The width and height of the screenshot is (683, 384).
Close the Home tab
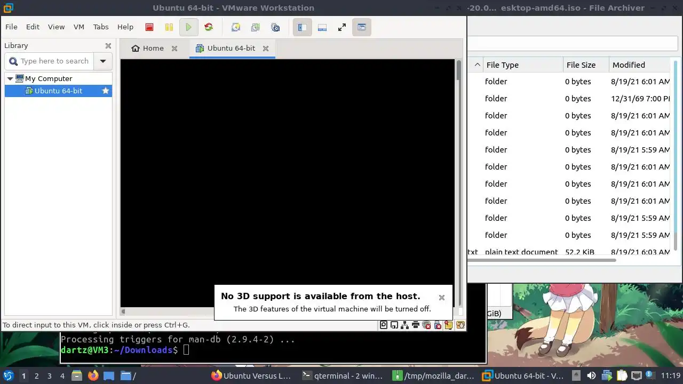[174, 49]
